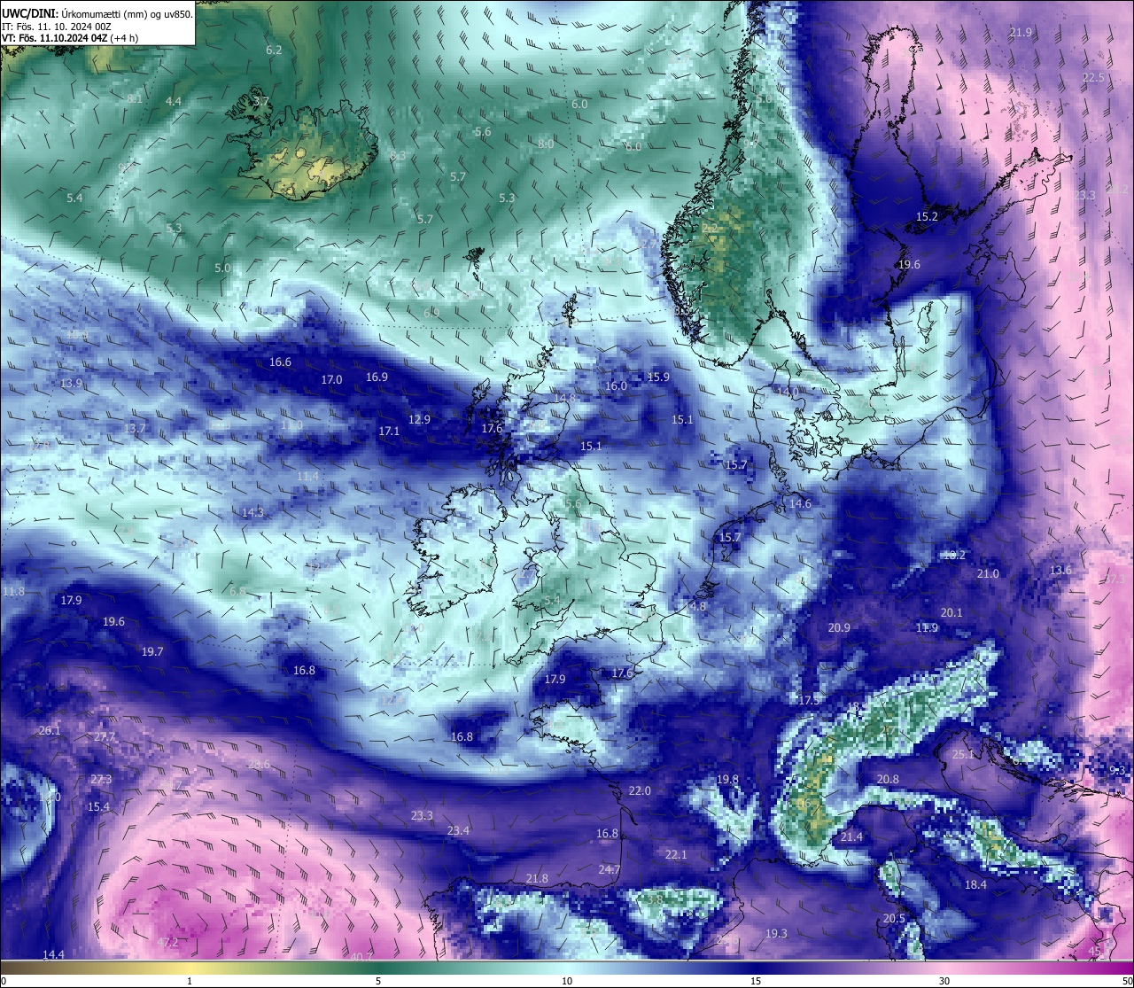Click the 20.8 value over northern Italy

(888, 780)
